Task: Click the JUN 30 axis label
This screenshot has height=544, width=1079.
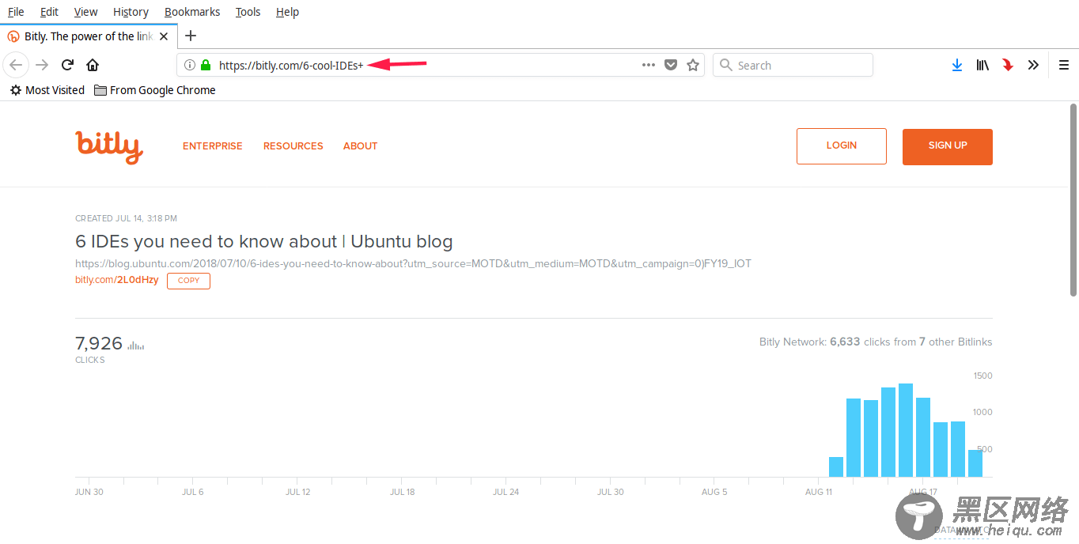Action: pos(89,492)
